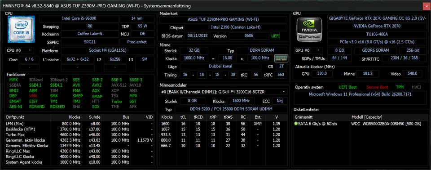
Task: Click the Driftpunkt column header
Action: (x=28, y=117)
